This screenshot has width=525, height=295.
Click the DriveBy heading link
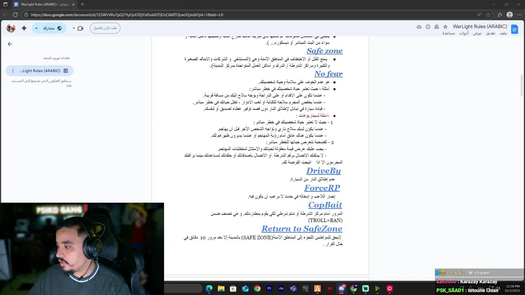tap(324, 171)
